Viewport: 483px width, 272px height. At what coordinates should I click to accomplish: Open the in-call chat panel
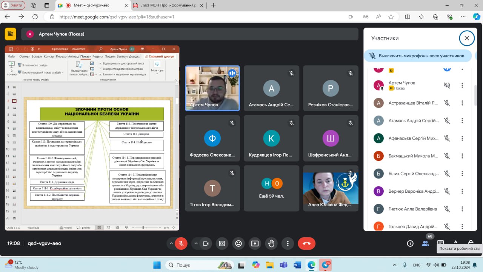coord(440,243)
